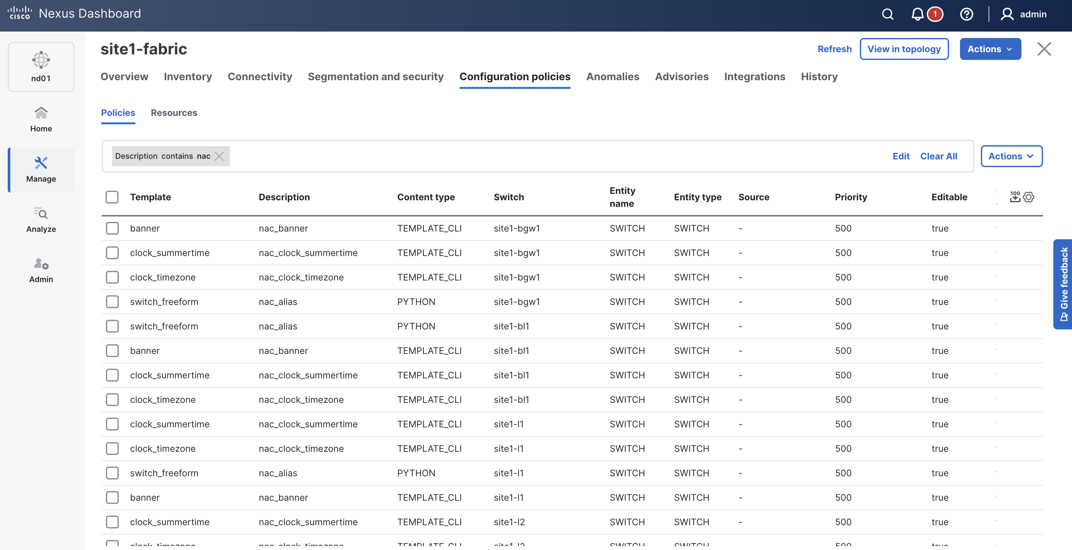Open Analyze in the sidebar
This screenshot has width=1072, height=550.
[41, 220]
